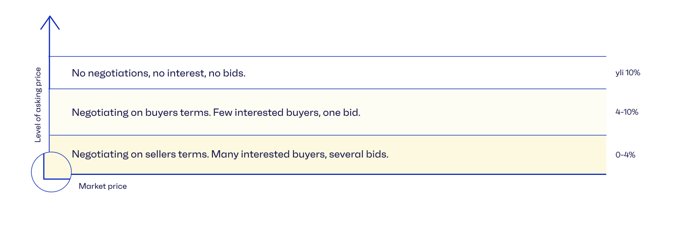Click the upward arrowhead atop the axis
Screen dimensions: 690x227
pos(50,21)
